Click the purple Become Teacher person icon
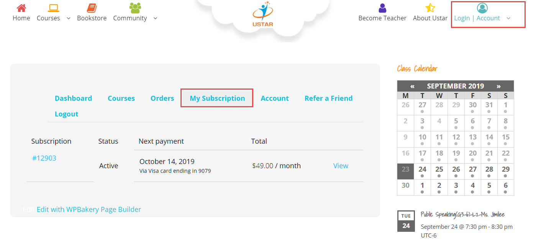This screenshot has height=241, width=559. point(382,8)
